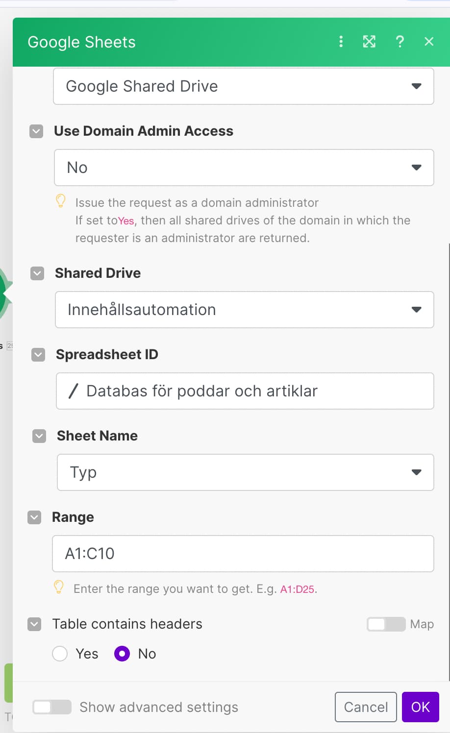Open help via the question mark icon
This screenshot has width=450, height=733.
point(400,42)
